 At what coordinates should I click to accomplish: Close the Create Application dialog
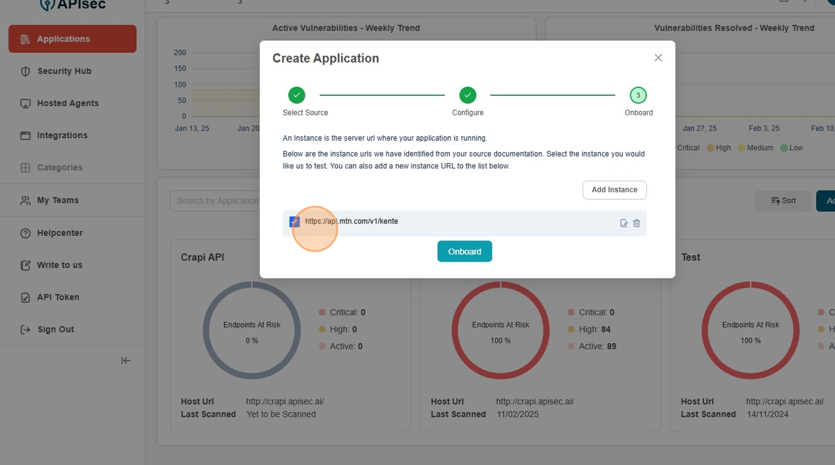pyautogui.click(x=658, y=58)
